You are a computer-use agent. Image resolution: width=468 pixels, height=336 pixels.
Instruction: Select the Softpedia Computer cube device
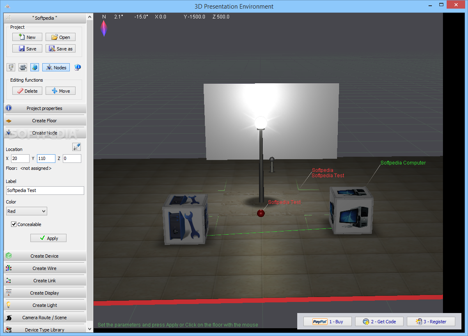(351, 210)
